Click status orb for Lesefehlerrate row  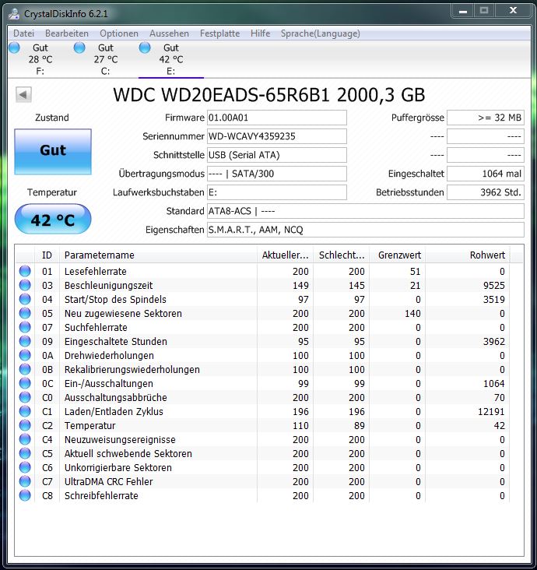(x=25, y=271)
